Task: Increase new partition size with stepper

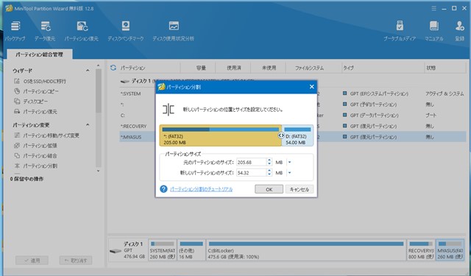Action: pyautogui.click(x=269, y=171)
